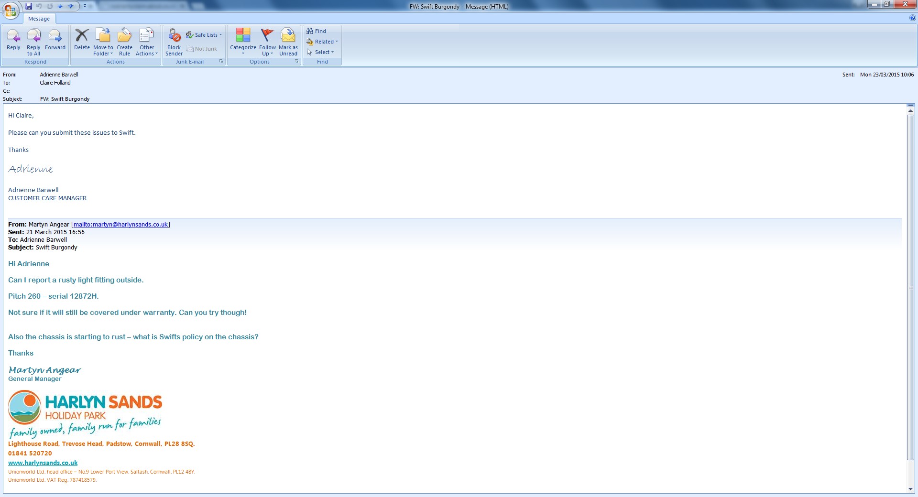
Task: Block the sender of this email
Action: pos(174,42)
